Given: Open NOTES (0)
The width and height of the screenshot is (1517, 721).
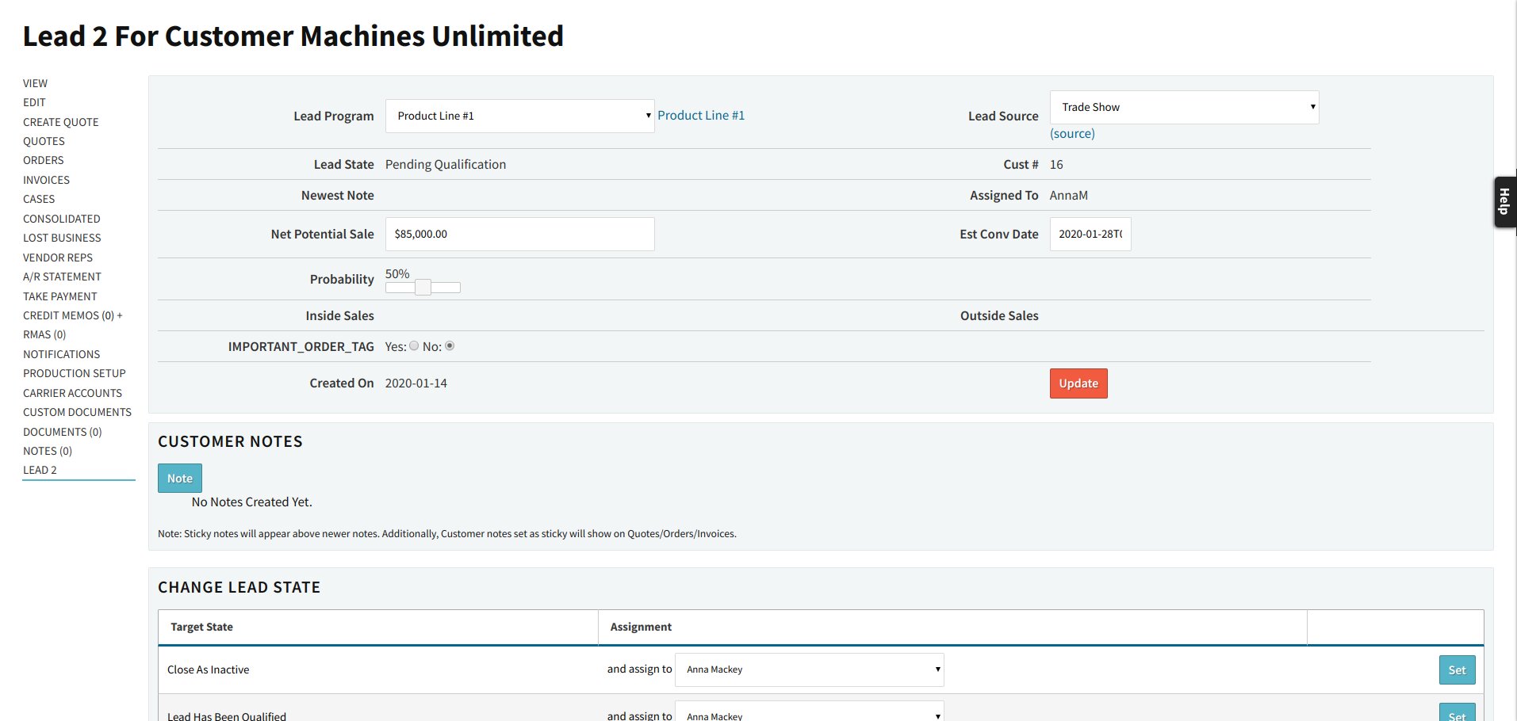Looking at the screenshot, I should click(48, 451).
